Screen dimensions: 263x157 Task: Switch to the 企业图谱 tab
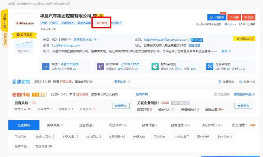tap(86, 125)
